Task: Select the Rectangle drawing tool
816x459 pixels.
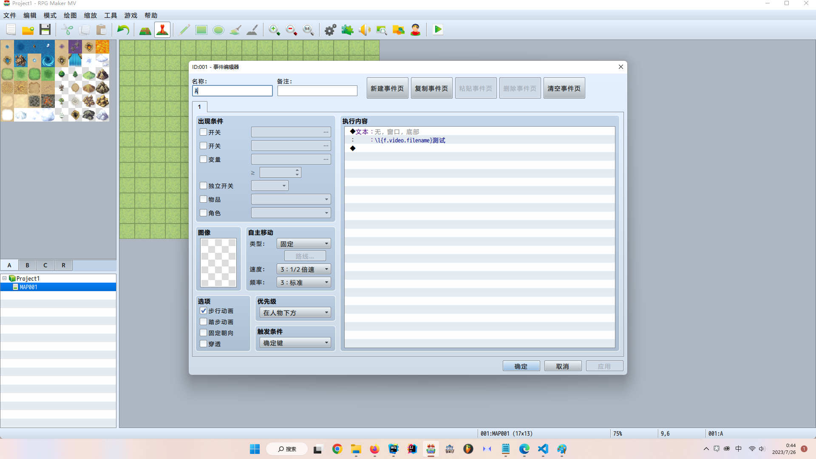Action: pos(201,30)
